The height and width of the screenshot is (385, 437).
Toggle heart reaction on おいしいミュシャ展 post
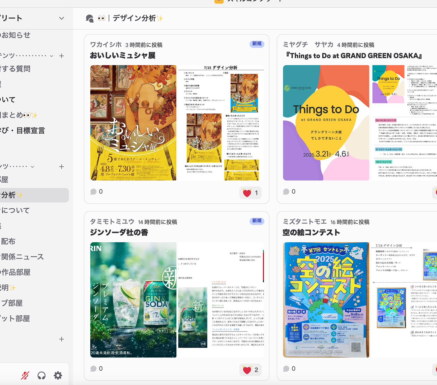[251, 193]
